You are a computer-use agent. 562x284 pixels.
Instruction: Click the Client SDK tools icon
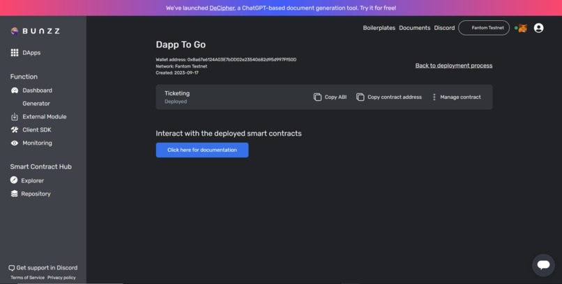coord(15,130)
